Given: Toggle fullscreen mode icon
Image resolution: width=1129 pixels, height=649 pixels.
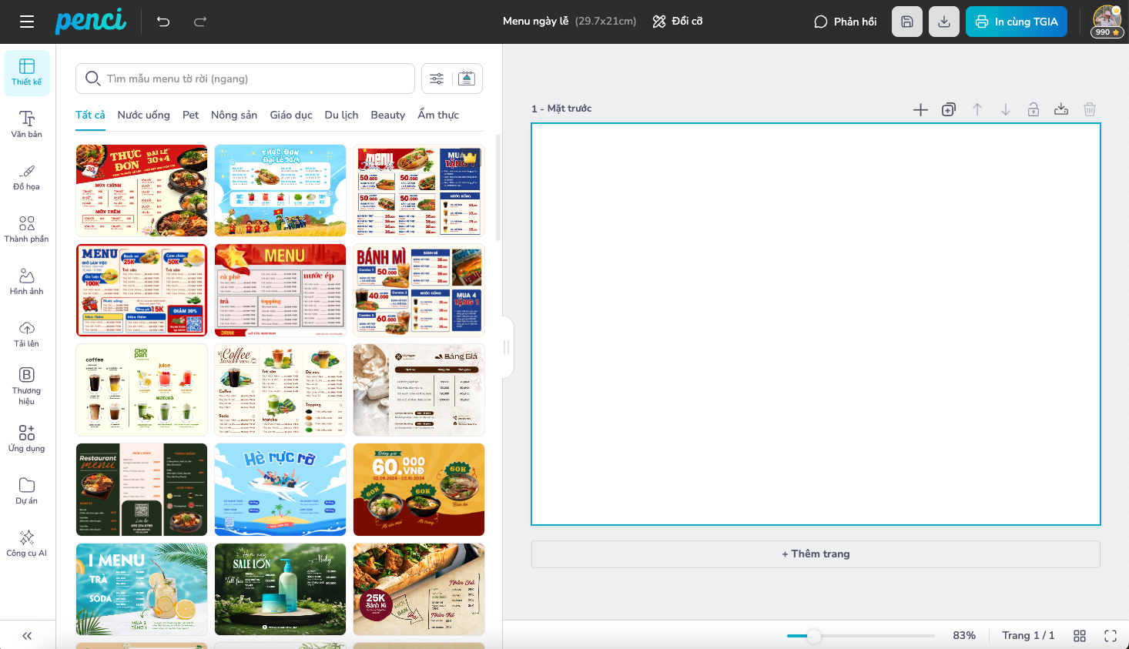Looking at the screenshot, I should (x=1110, y=636).
